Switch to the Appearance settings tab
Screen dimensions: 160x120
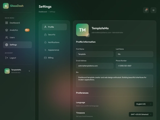pyautogui.click(x=55, y=50)
